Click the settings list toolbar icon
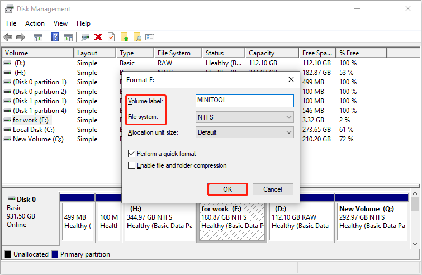 [x=150, y=37]
